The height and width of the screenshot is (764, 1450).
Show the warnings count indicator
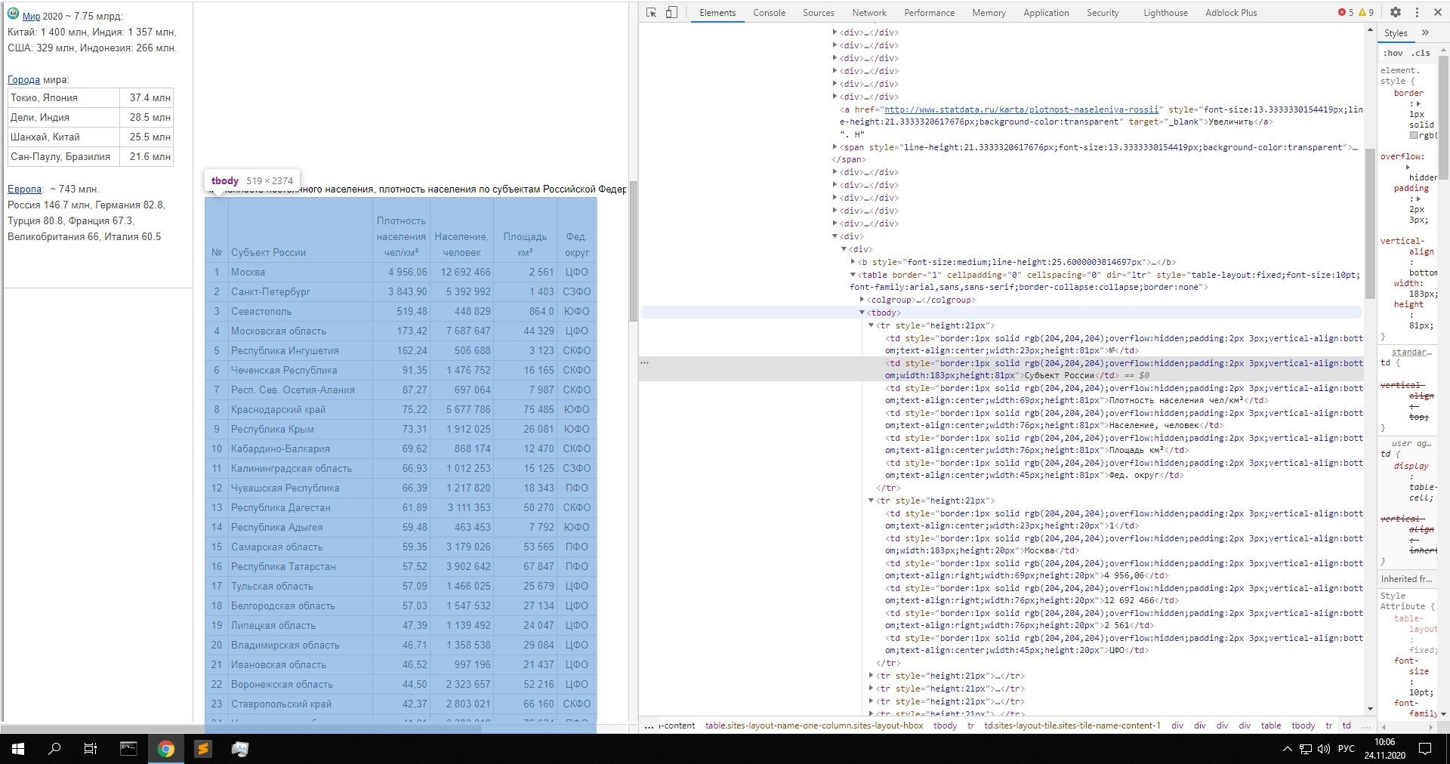pos(1366,12)
